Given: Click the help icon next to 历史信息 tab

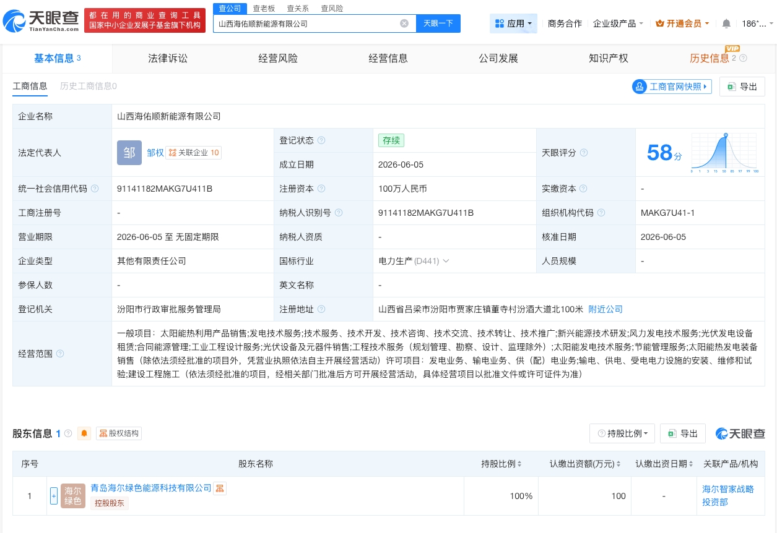Looking at the screenshot, I should pyautogui.click(x=743, y=58).
